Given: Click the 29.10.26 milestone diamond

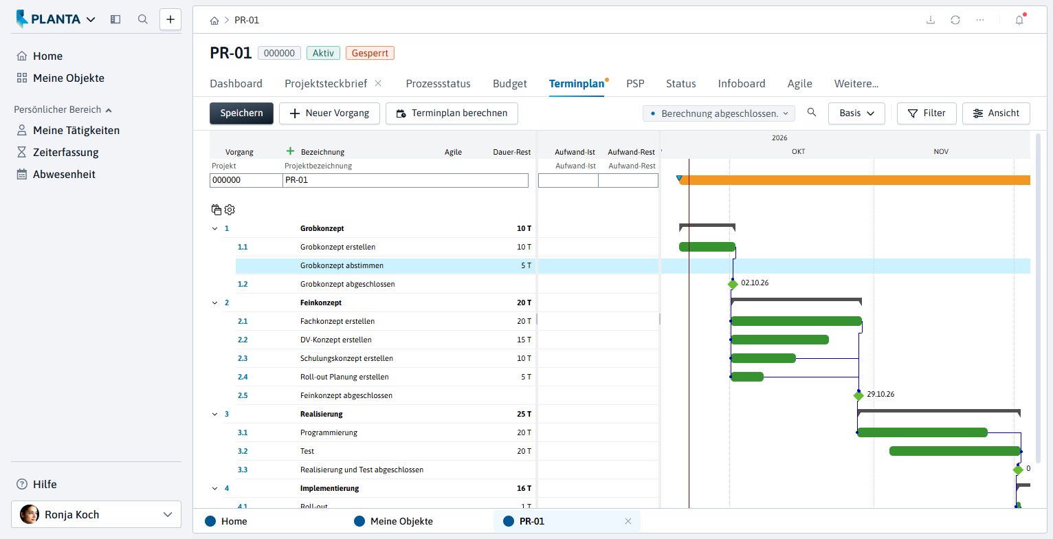Looking at the screenshot, I should pos(858,396).
